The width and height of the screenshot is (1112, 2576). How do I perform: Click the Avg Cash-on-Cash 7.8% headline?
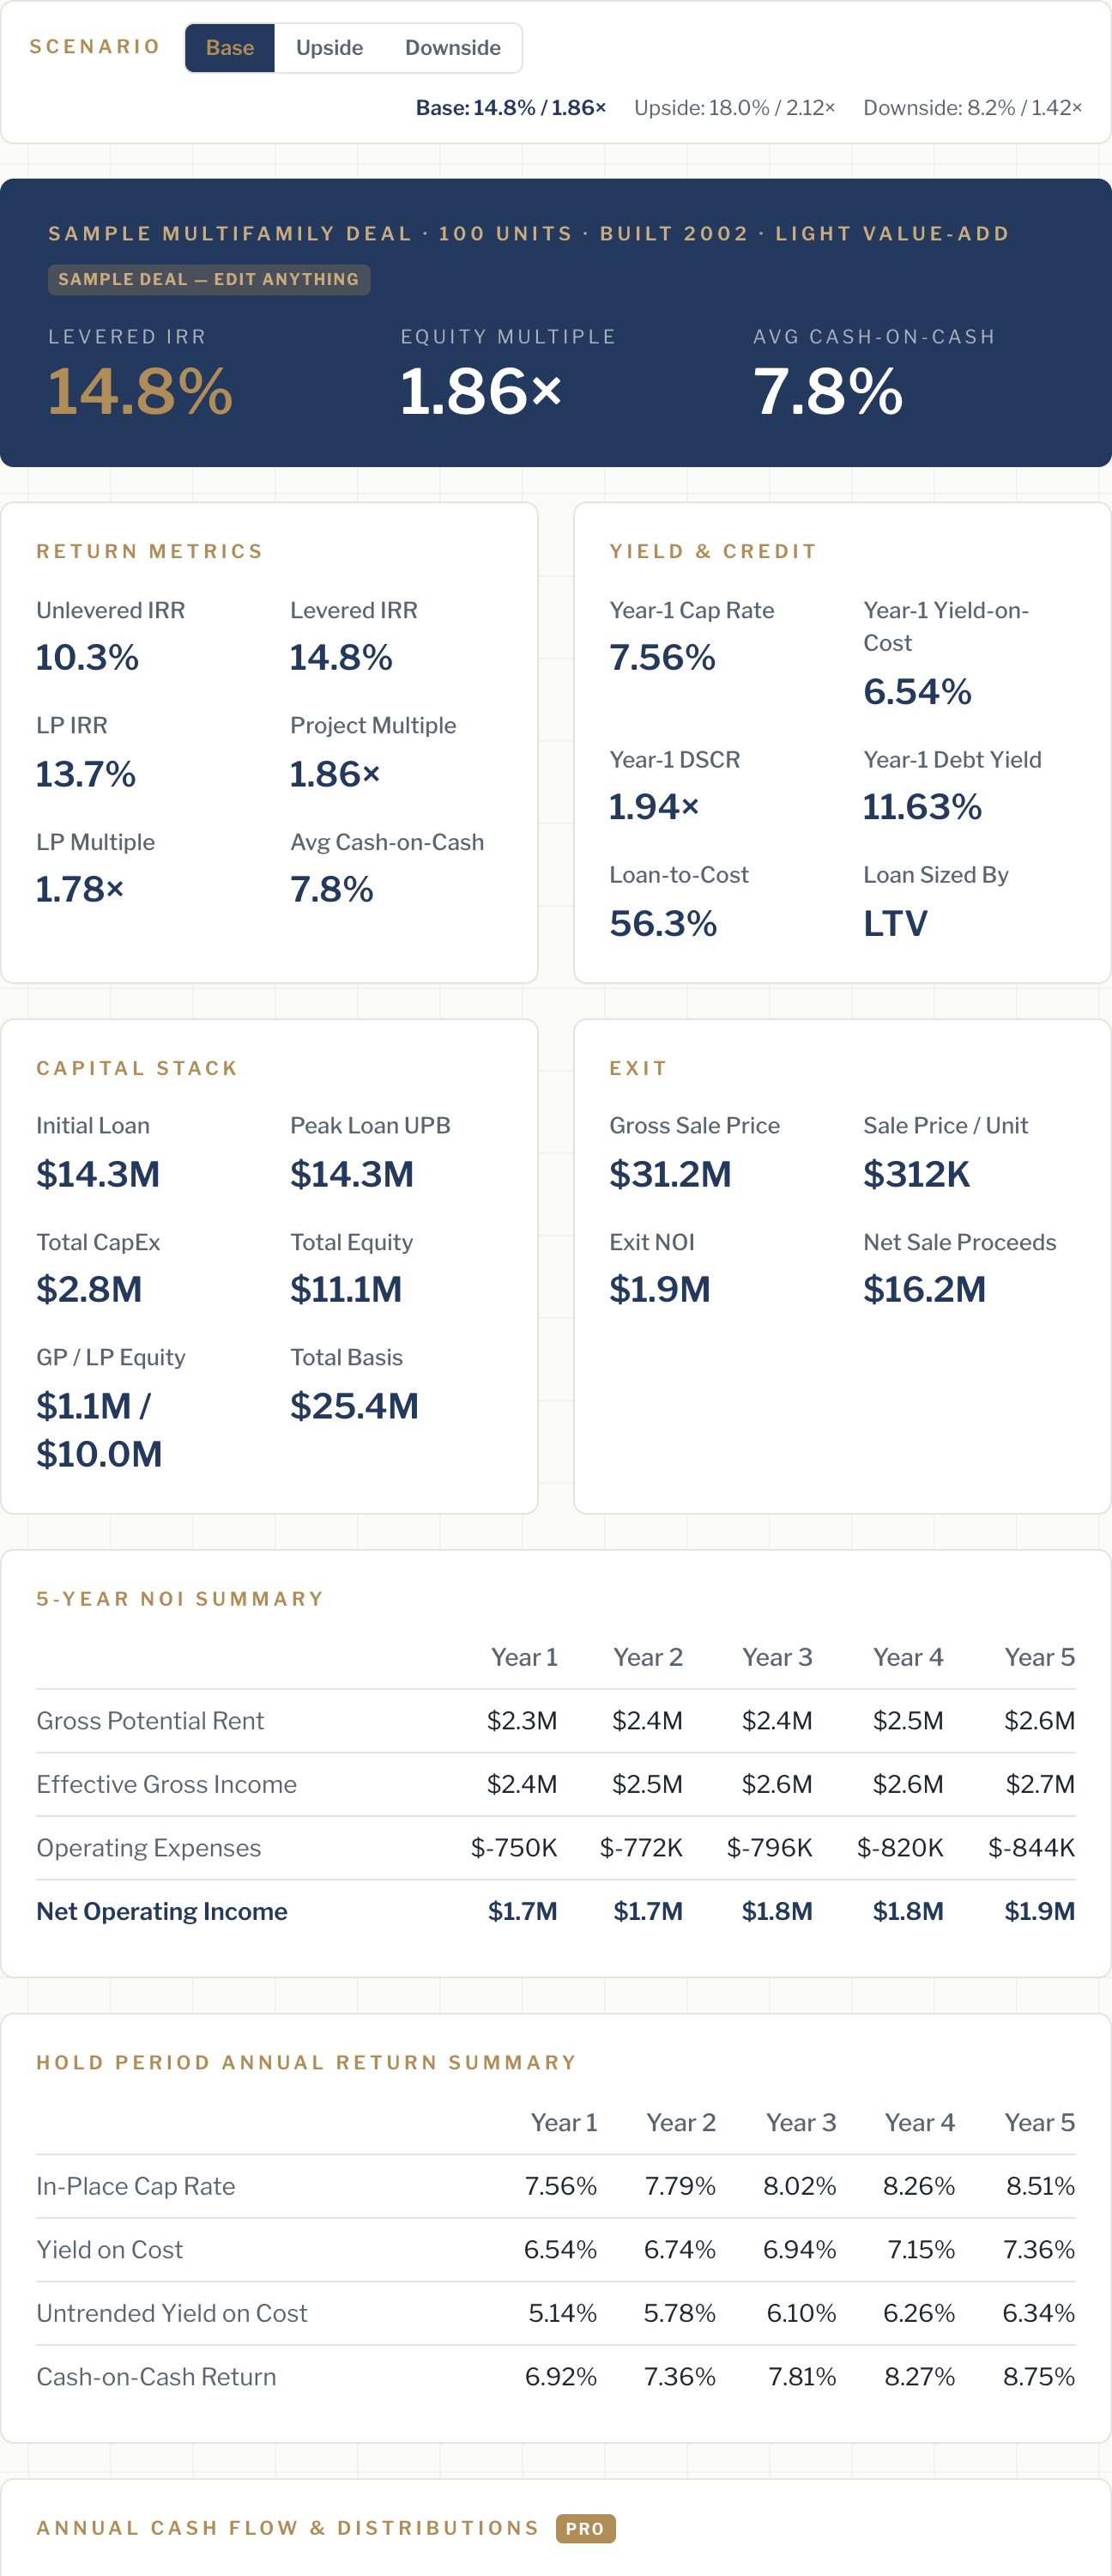(x=828, y=391)
